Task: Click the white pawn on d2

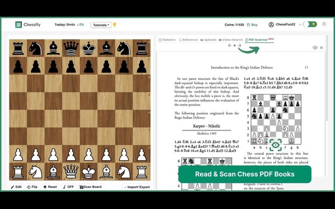Action: tap(71, 154)
